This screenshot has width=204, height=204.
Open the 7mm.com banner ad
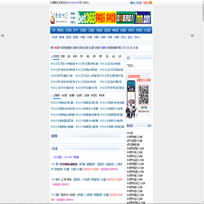click(143, 18)
